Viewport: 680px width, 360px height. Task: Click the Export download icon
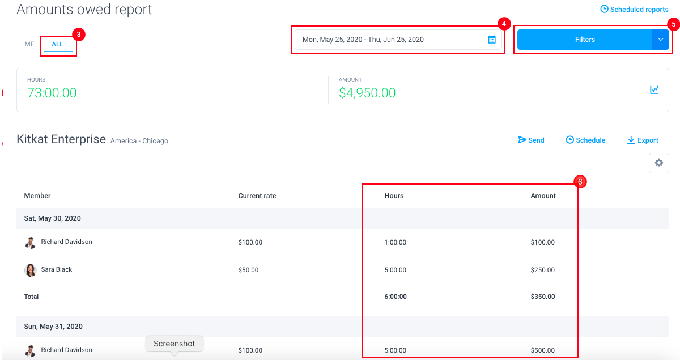(x=630, y=140)
